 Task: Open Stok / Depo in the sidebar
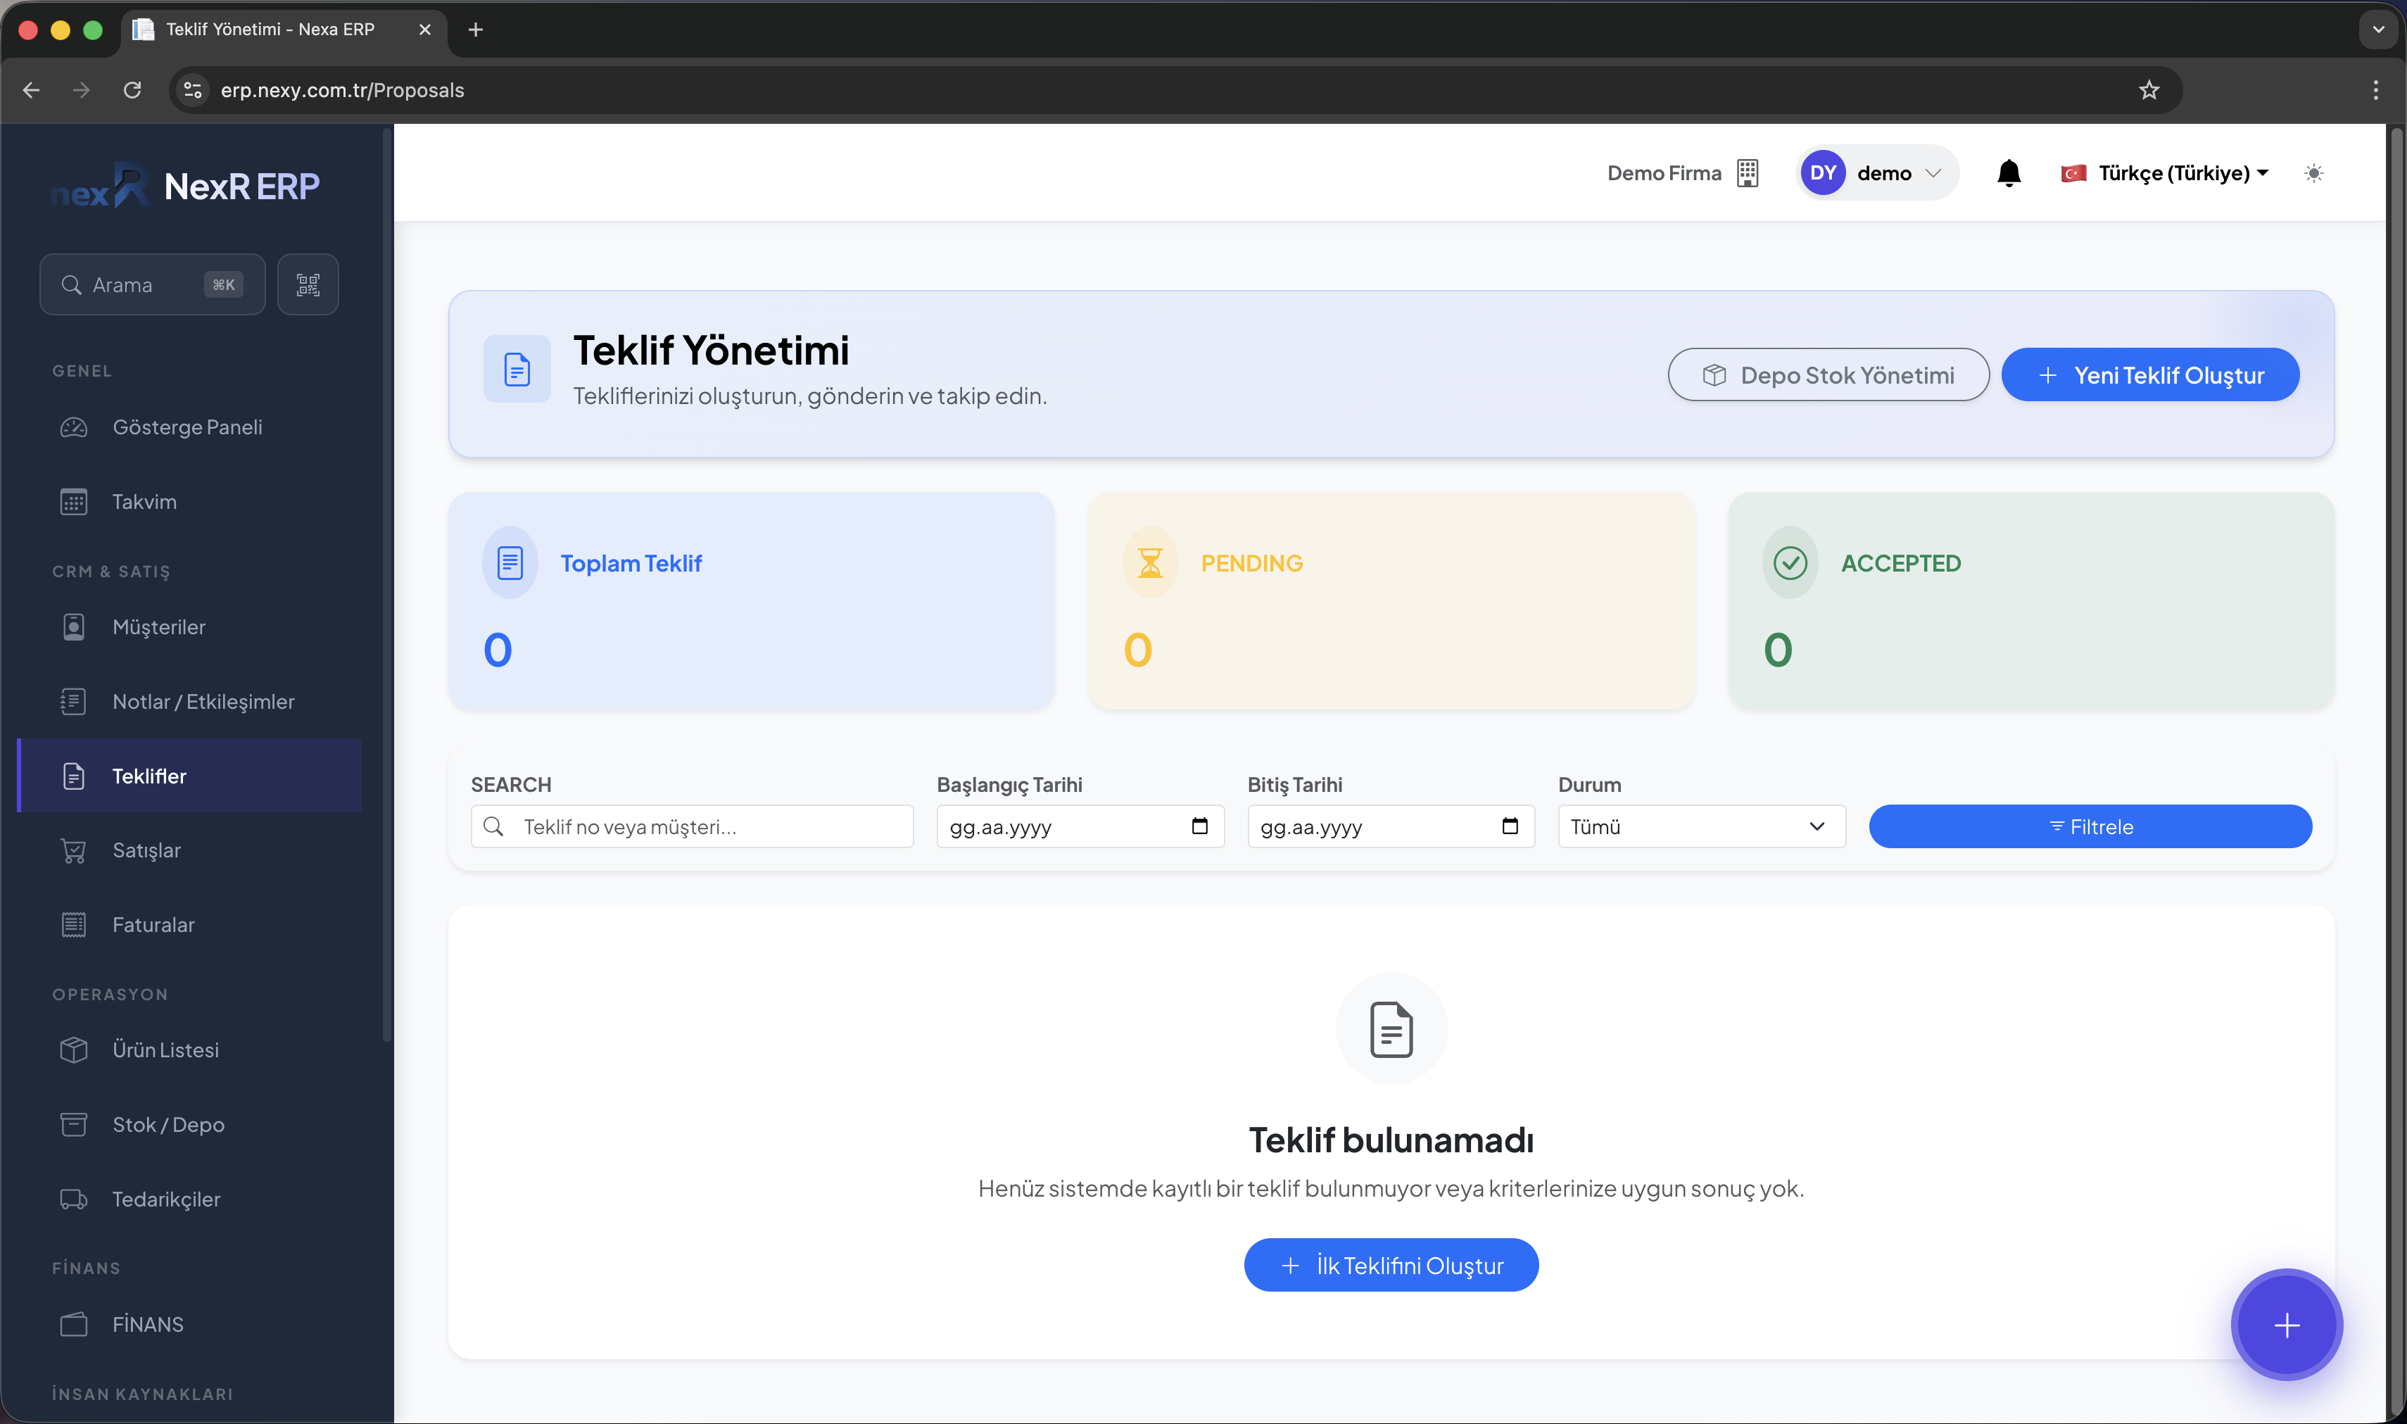[168, 1125]
